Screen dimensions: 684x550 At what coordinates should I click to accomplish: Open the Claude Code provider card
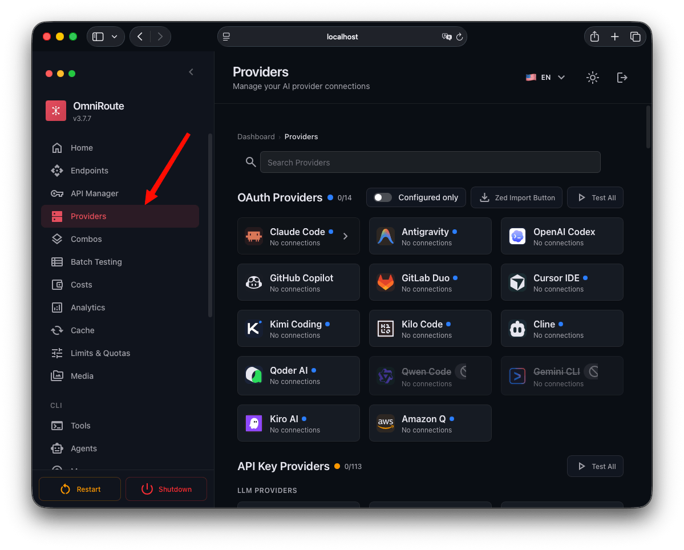tap(298, 236)
